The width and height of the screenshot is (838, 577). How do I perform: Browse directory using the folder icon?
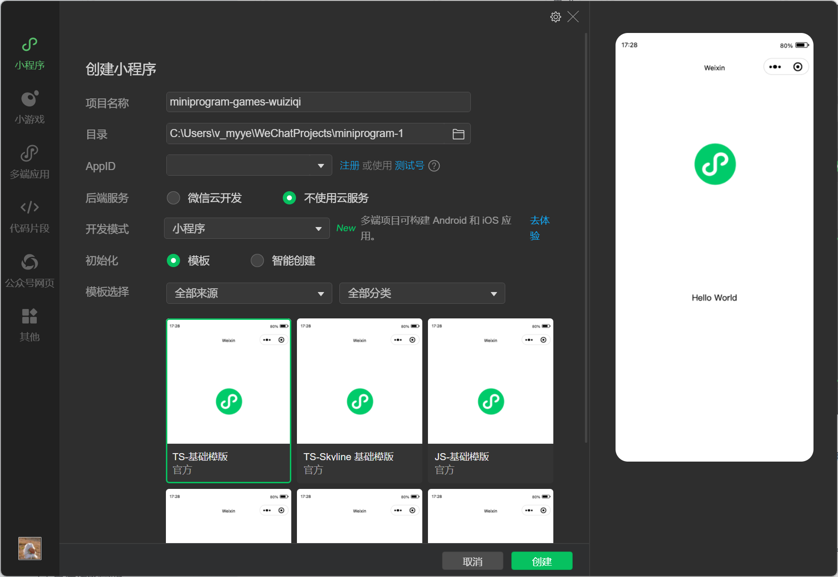(458, 134)
